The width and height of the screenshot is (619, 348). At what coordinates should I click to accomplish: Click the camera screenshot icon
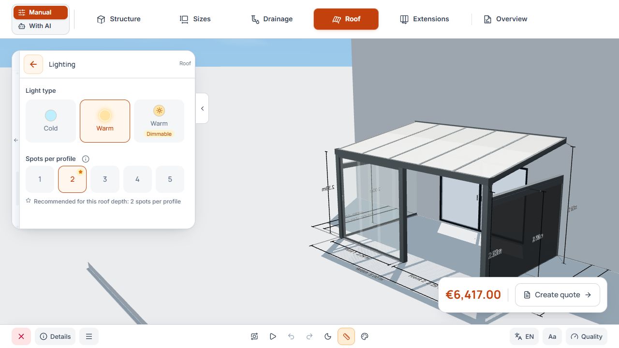click(x=254, y=336)
